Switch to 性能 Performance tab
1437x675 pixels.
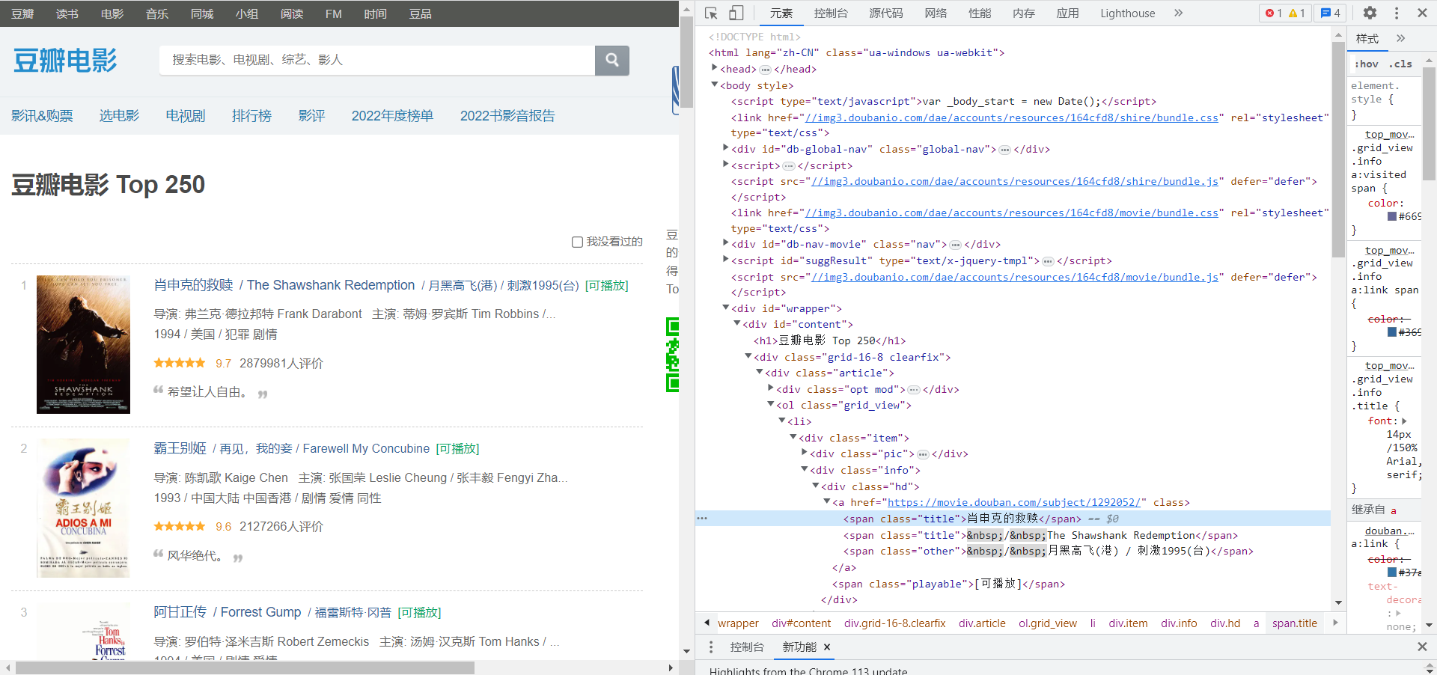980,13
